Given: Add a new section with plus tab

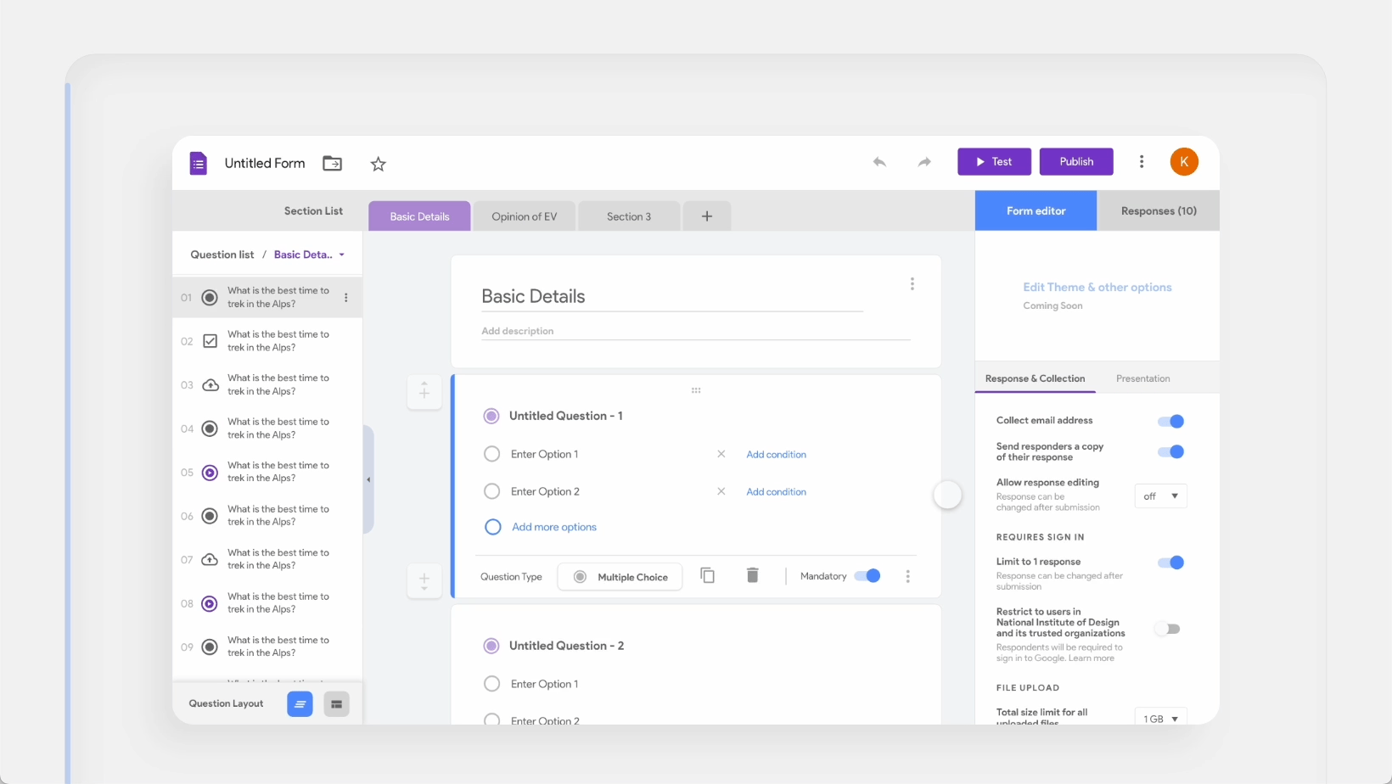Looking at the screenshot, I should point(707,216).
